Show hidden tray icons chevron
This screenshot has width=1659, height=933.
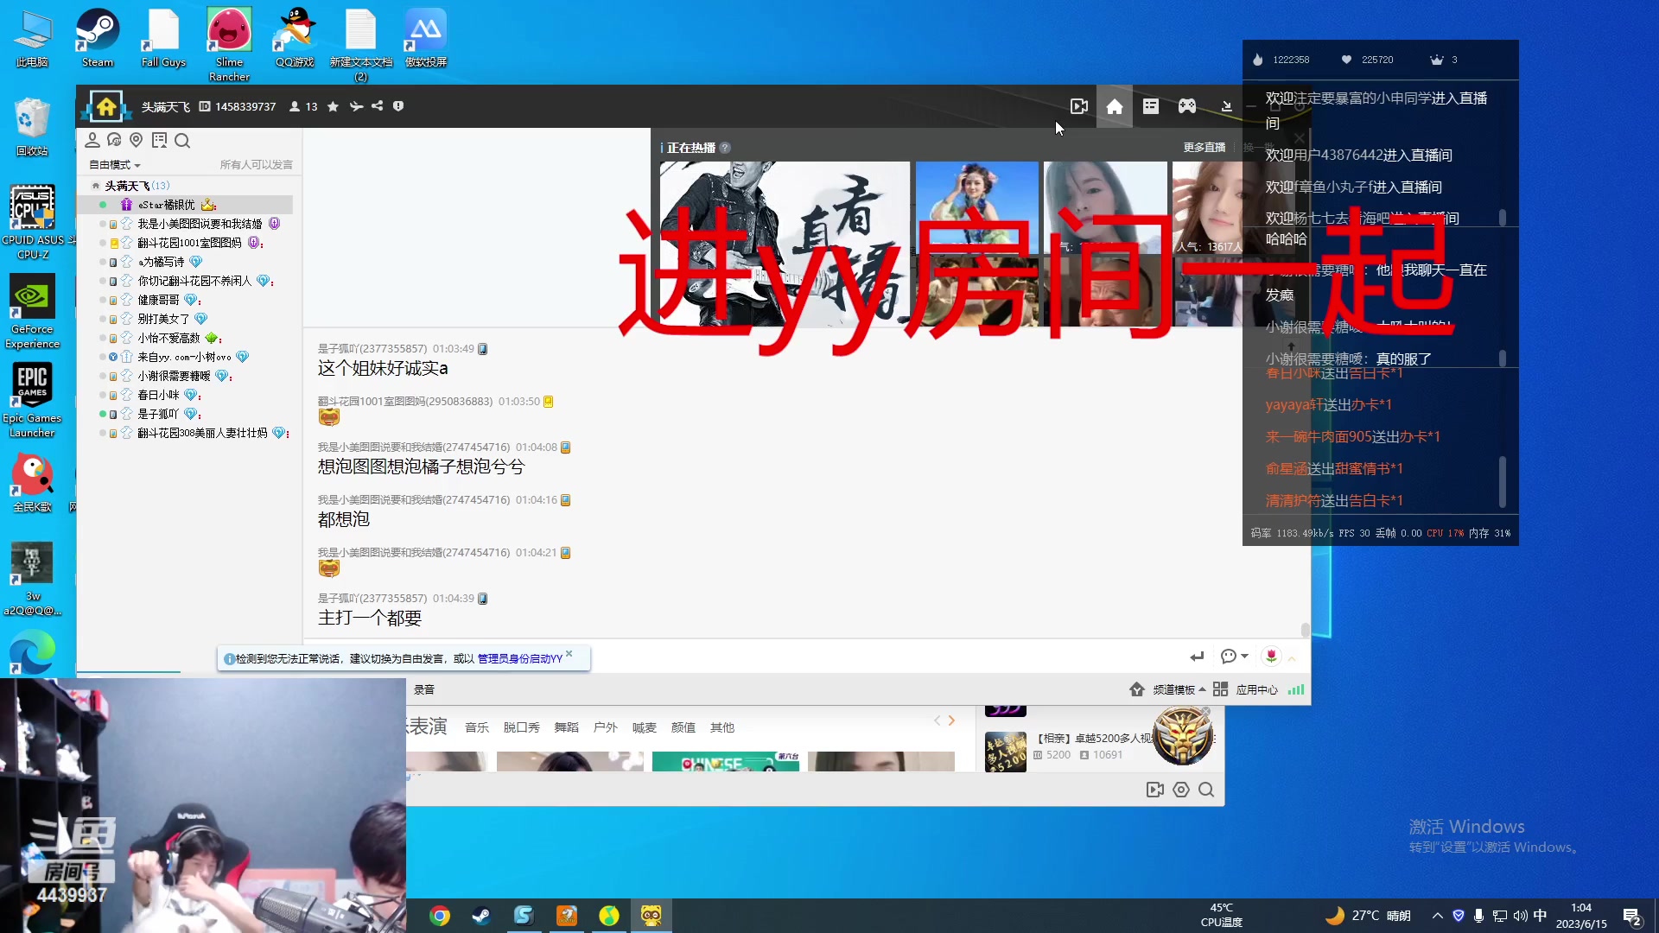[1438, 916]
